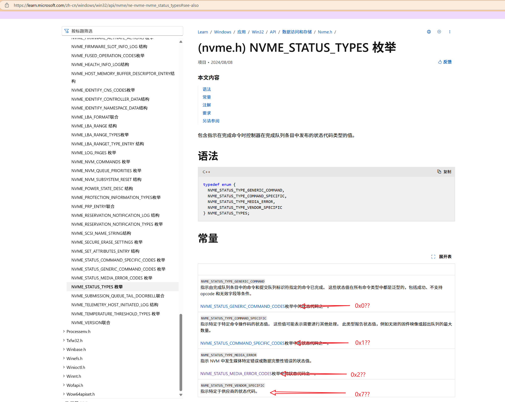Focus the 按标题筛选 filter input field
Screen dimensions: 505x402
[x=123, y=31]
